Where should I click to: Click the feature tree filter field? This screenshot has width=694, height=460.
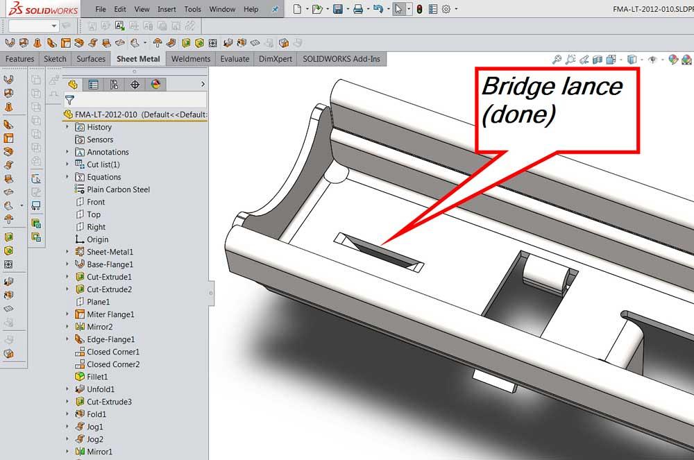139,100
